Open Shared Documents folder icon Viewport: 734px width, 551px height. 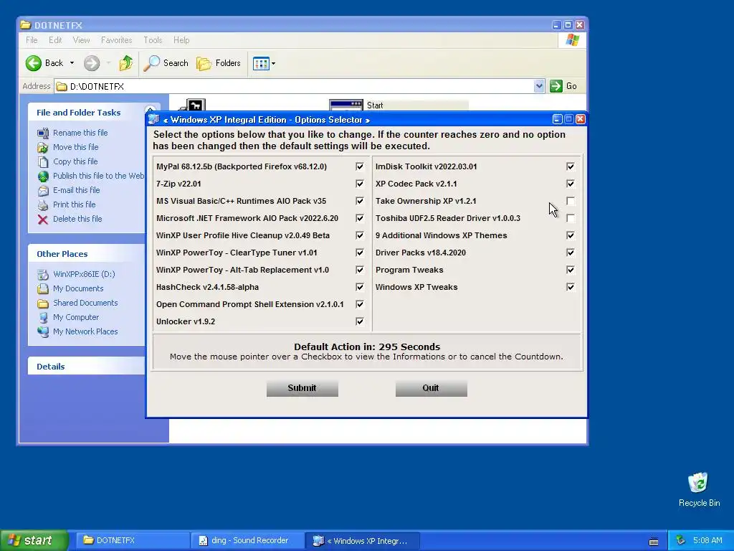(x=42, y=303)
